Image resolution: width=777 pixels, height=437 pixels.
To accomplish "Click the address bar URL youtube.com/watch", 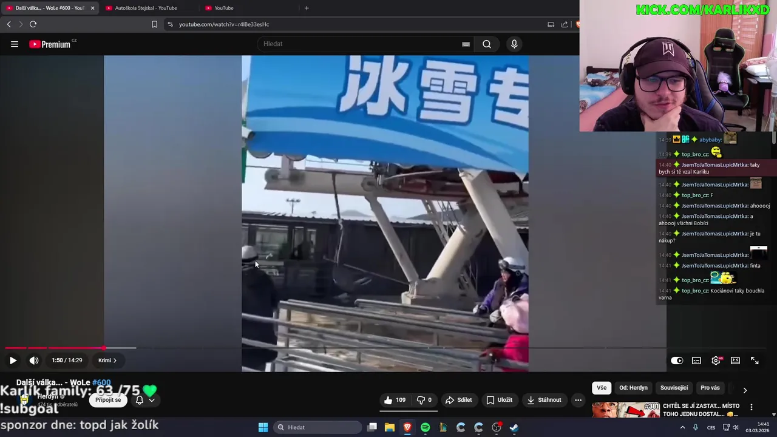I will point(224,24).
